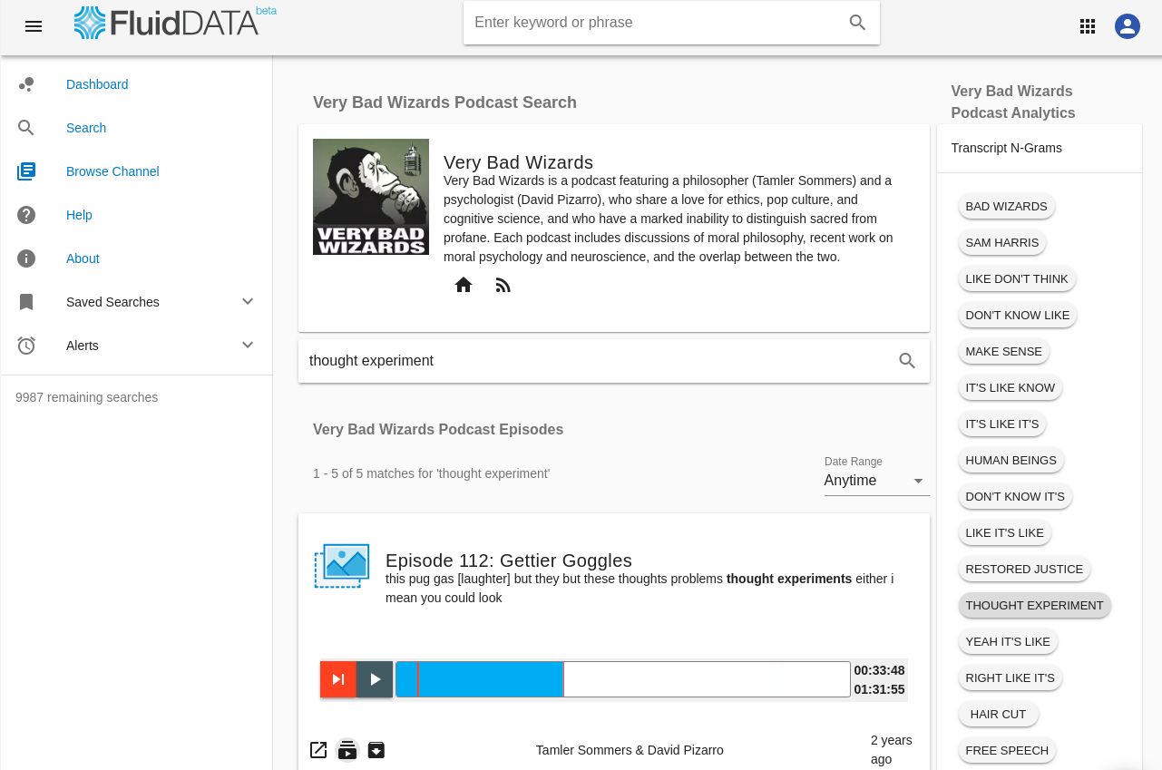This screenshot has height=770, width=1162.
Task: Select the THOUGHT EXPERIMENT chip
Action: (x=1034, y=606)
